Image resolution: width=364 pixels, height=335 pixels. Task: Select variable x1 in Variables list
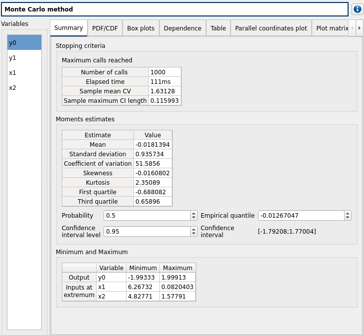point(24,72)
